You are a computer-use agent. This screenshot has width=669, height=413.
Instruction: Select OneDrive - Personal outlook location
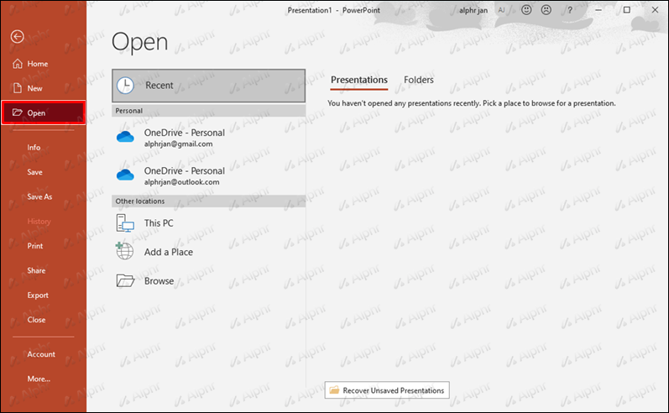tap(209, 175)
